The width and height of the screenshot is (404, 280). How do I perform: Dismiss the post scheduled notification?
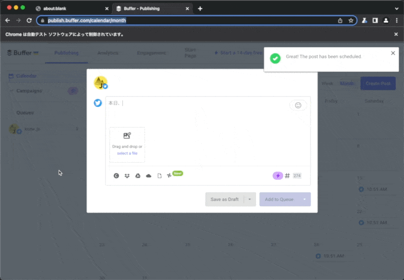[393, 53]
